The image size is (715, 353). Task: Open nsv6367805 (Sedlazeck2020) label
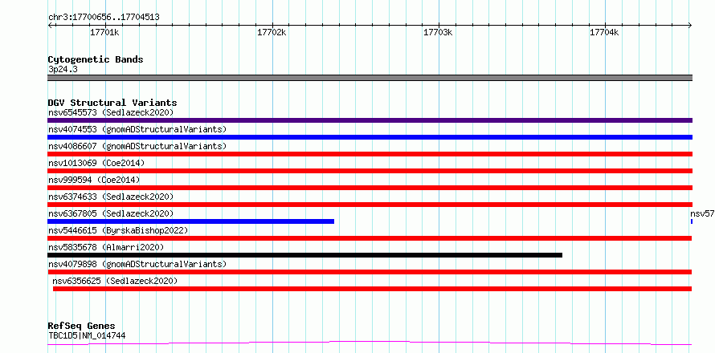click(111, 213)
